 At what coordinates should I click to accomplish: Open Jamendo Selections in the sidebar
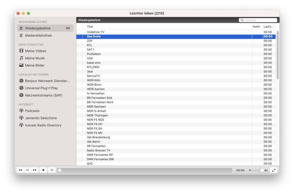pos(45,118)
